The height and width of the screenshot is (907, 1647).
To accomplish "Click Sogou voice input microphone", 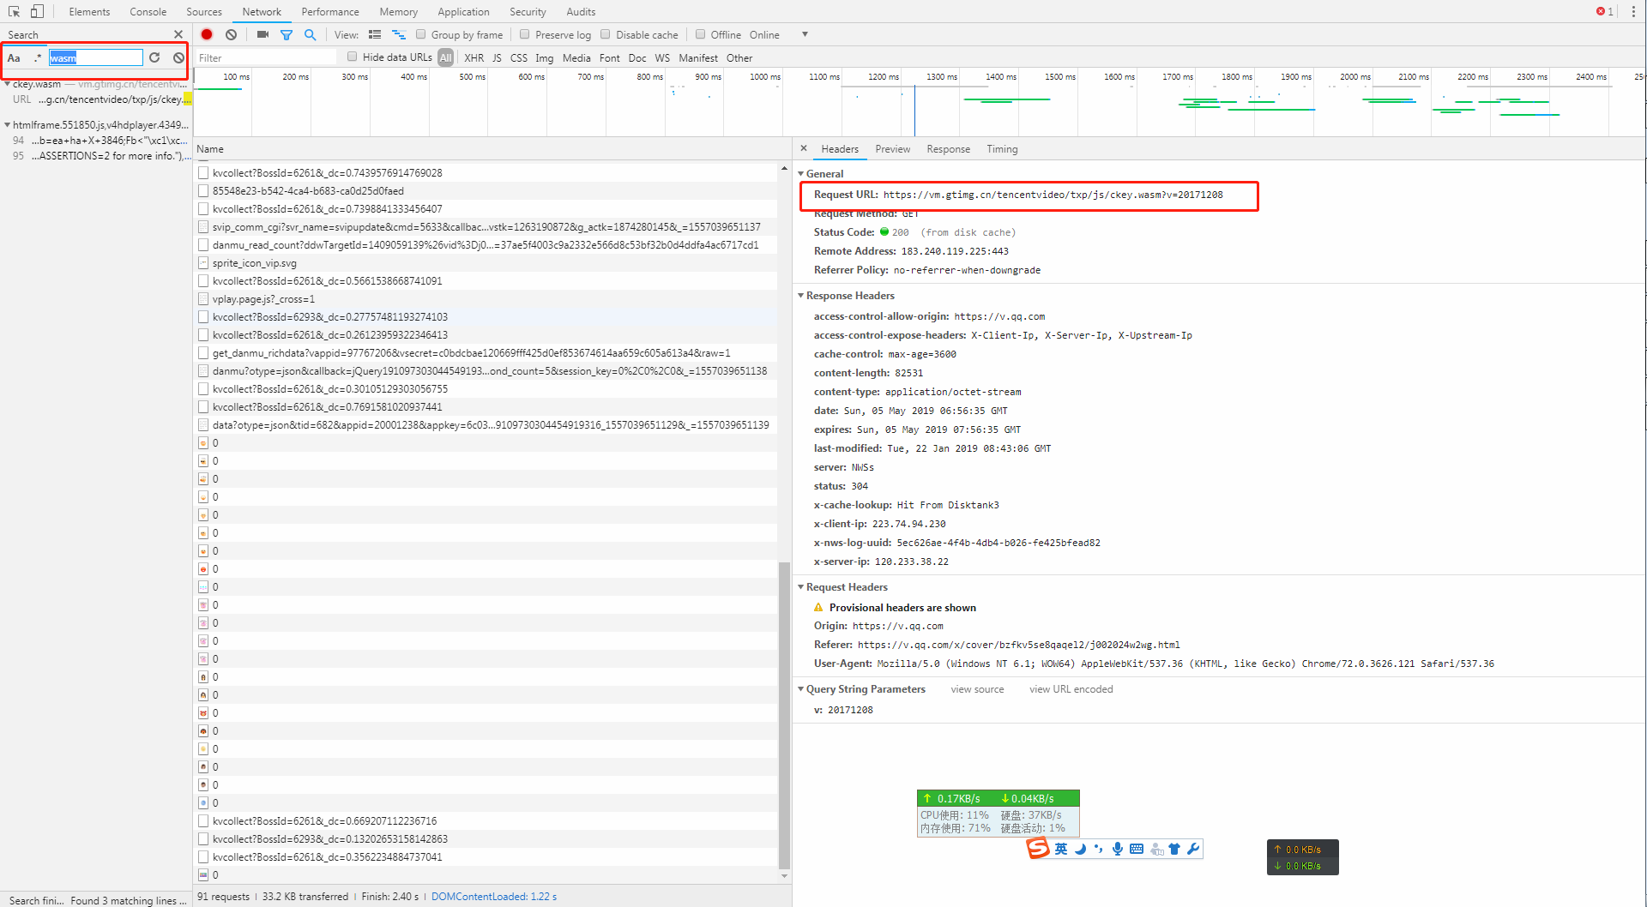I will coord(1118,849).
